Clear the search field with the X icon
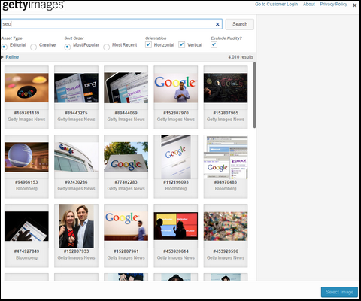The image size is (361, 301). [x=217, y=24]
